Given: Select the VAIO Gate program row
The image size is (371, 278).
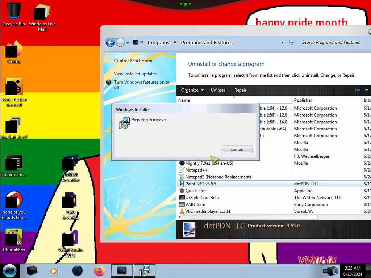Looking at the screenshot, I should pyautogui.click(x=274, y=204).
